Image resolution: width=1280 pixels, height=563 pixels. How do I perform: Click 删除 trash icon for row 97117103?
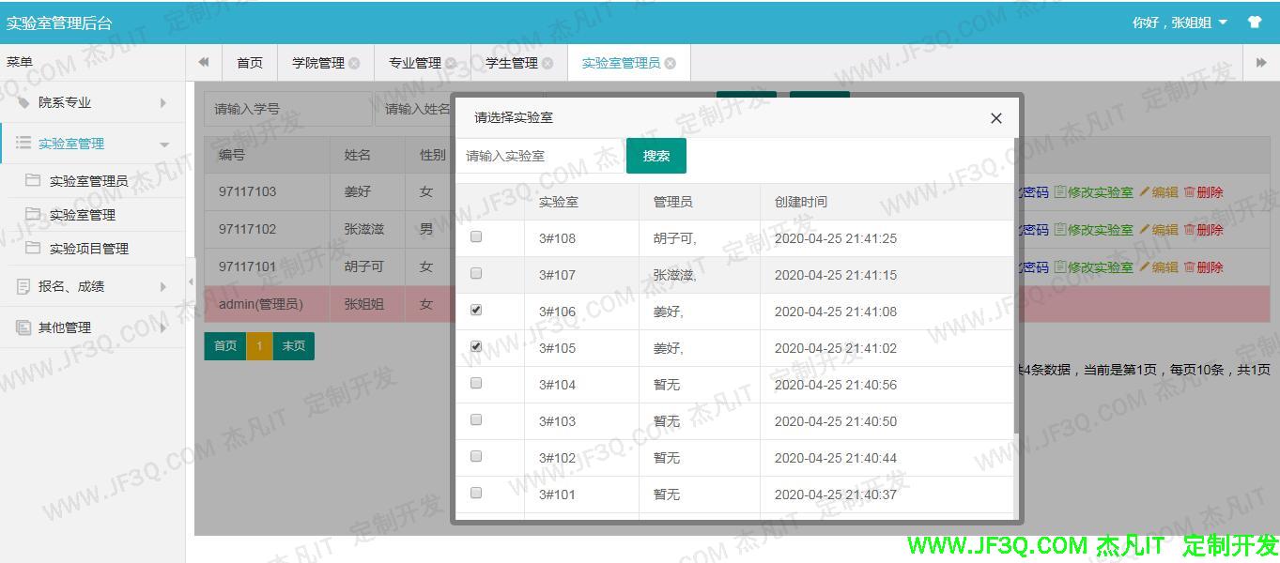1189,192
